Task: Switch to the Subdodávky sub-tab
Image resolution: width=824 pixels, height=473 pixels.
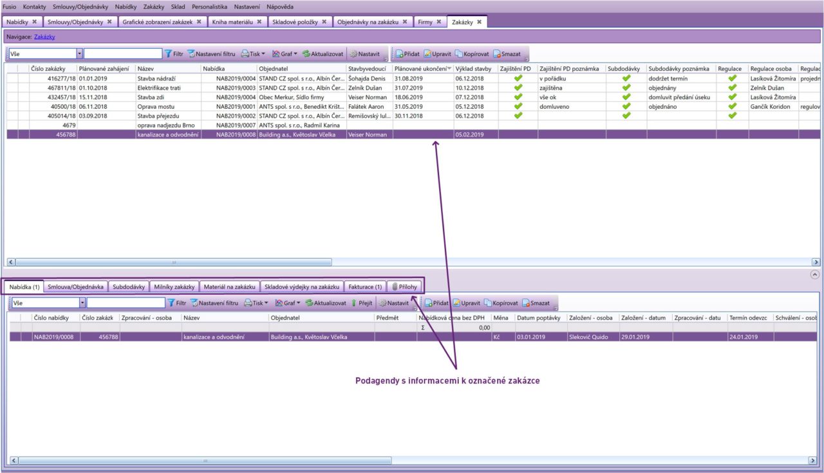Action: 129,287
